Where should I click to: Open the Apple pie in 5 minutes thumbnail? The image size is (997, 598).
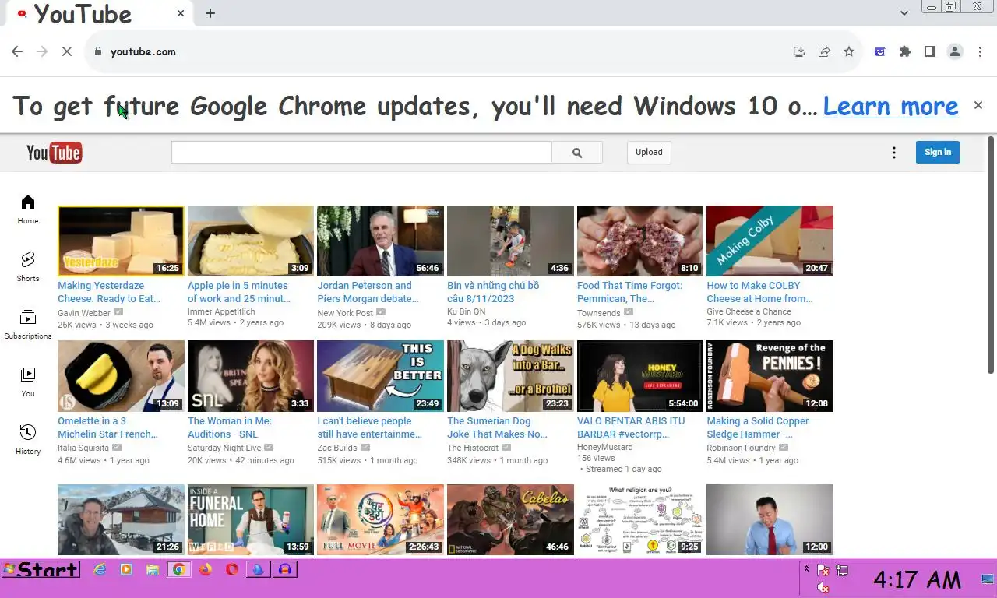tap(251, 241)
